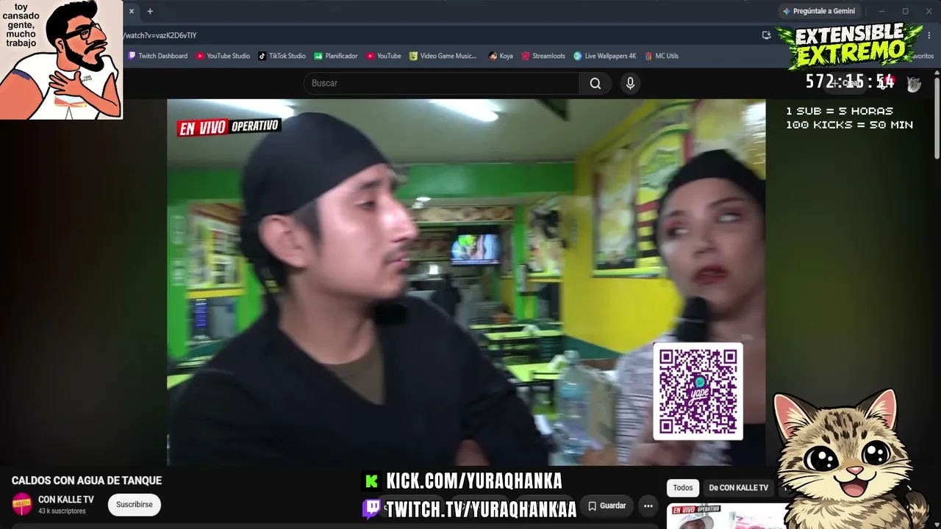
Task: Open the Video Game Music bookmark
Action: (443, 56)
